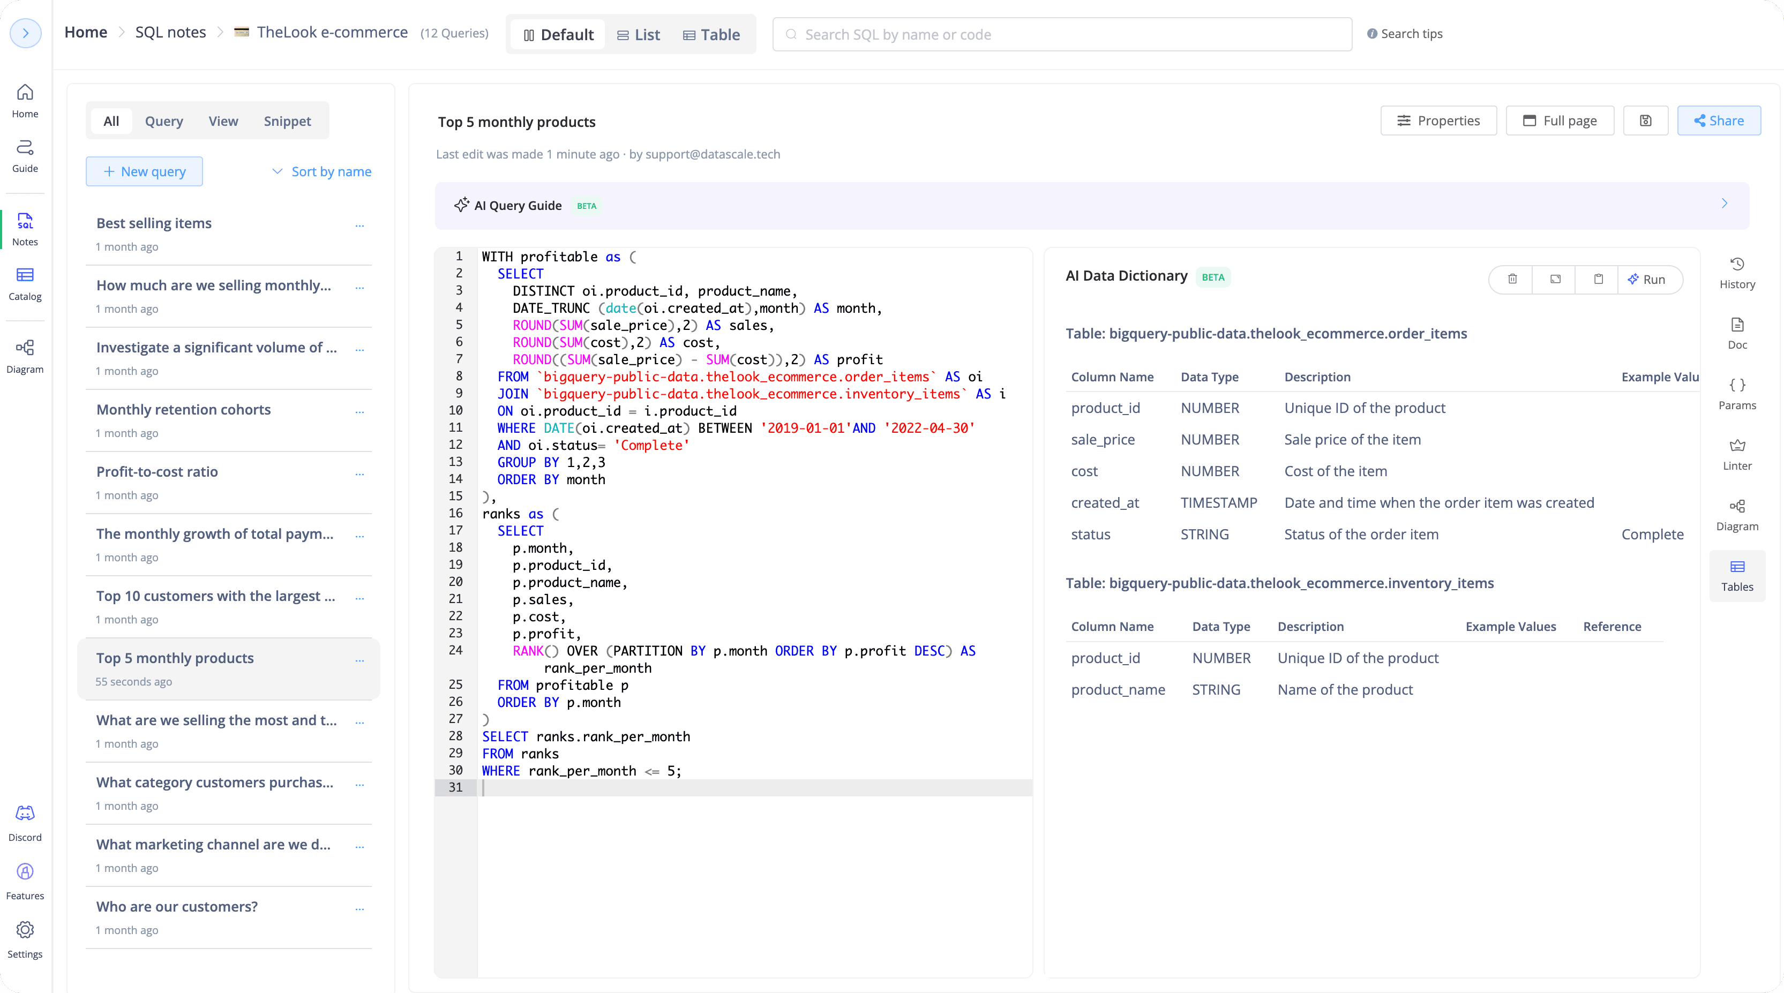Open SQL Notes in the sidebar
The height and width of the screenshot is (993, 1784).
pos(25,229)
